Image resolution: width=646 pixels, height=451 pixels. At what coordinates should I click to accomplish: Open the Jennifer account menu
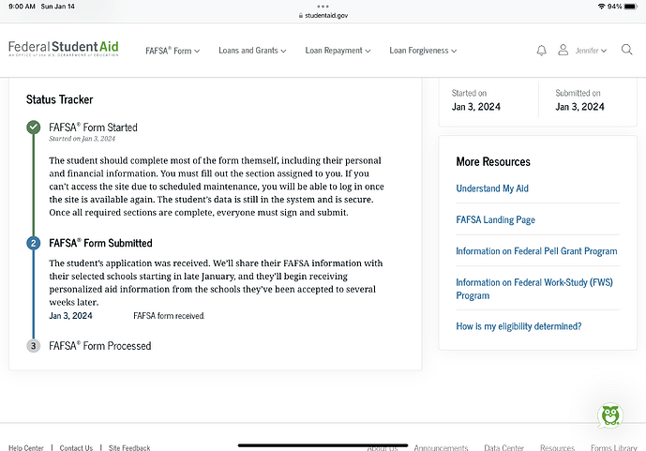click(x=591, y=51)
